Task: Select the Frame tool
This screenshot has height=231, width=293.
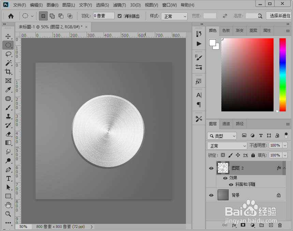Action: click(8, 81)
